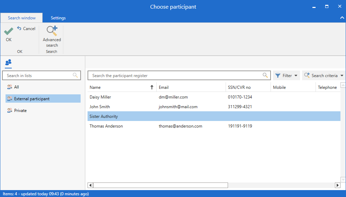Screen dimensions: 346x197
Task: Click magnifier icon in lists search box
Action: coord(75,75)
